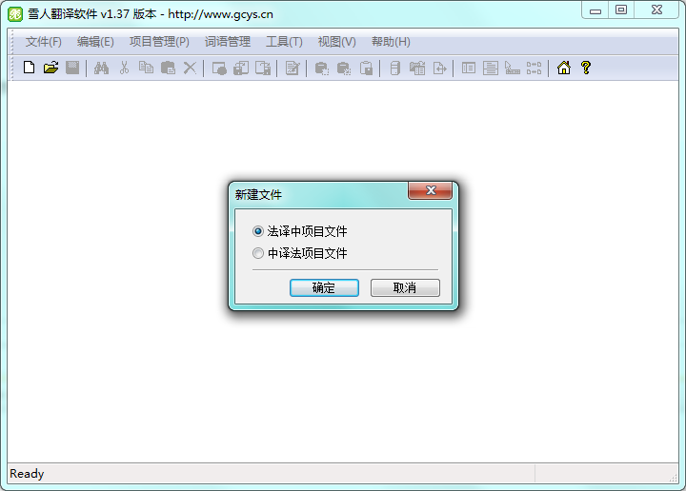Open the 工具(T) menu
The image size is (686, 491).
point(284,42)
